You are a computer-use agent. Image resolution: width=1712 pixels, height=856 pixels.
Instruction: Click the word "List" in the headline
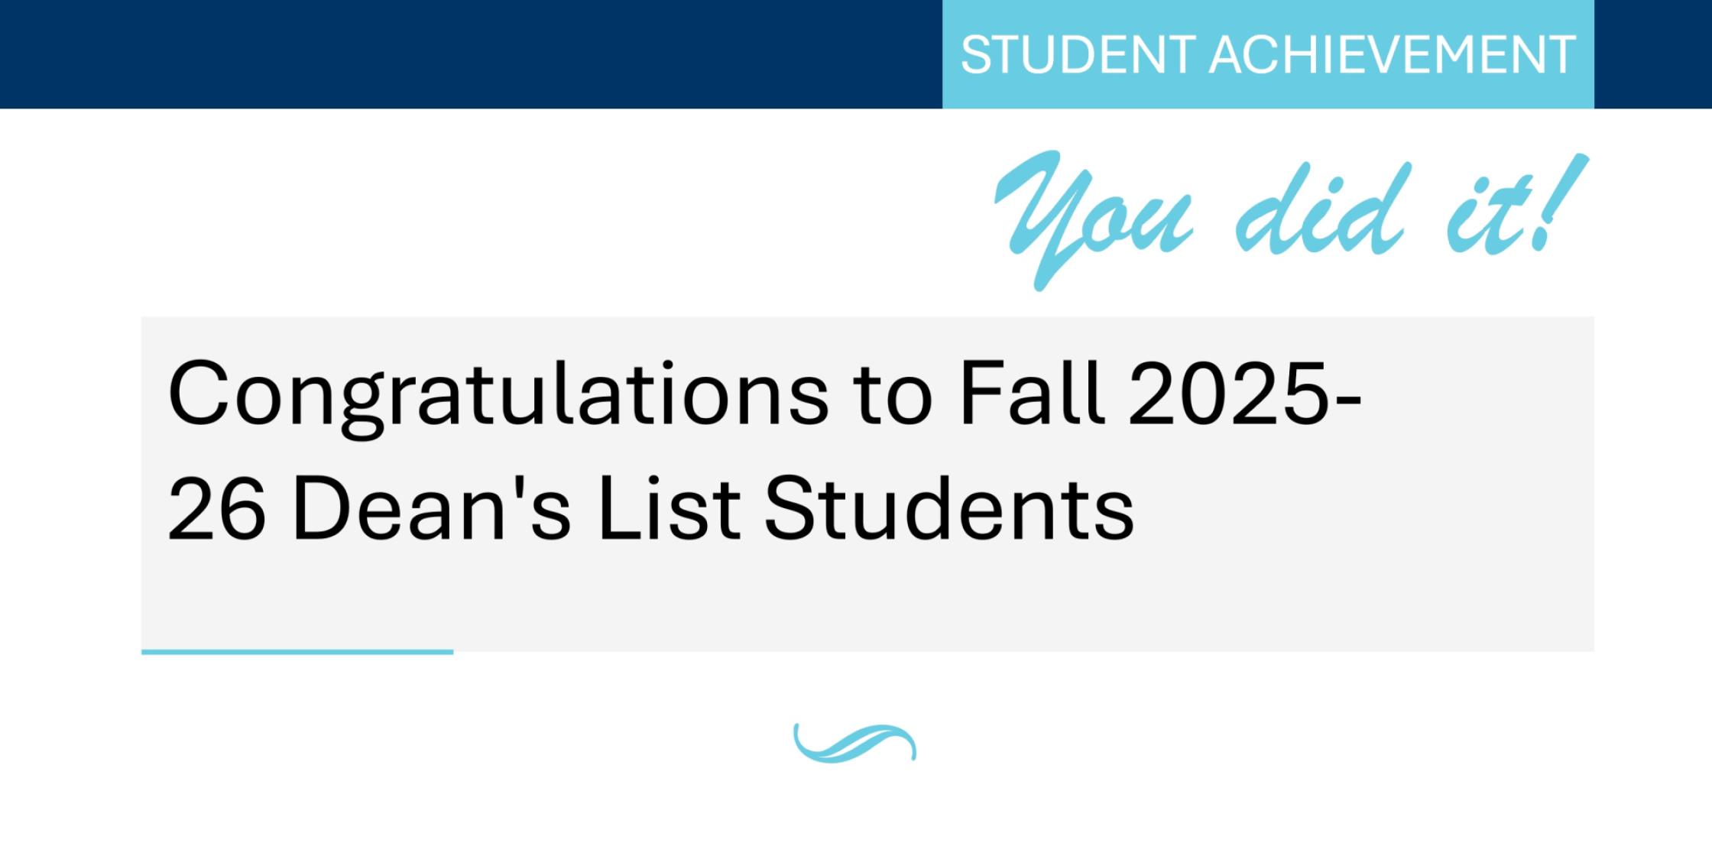(x=670, y=507)
